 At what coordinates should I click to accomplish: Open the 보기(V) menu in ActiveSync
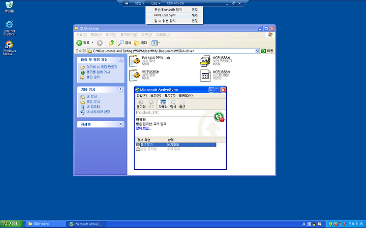tap(156, 96)
